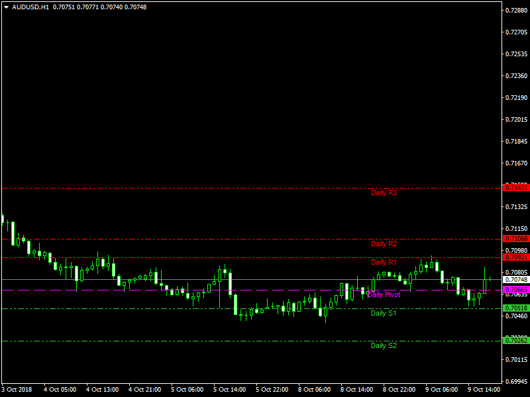Viewport: 530px width, 397px height.
Task: Select the Daily R2 line label
Action: (x=384, y=243)
